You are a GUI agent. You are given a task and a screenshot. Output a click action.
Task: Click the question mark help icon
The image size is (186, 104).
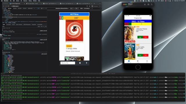(x=87, y=63)
